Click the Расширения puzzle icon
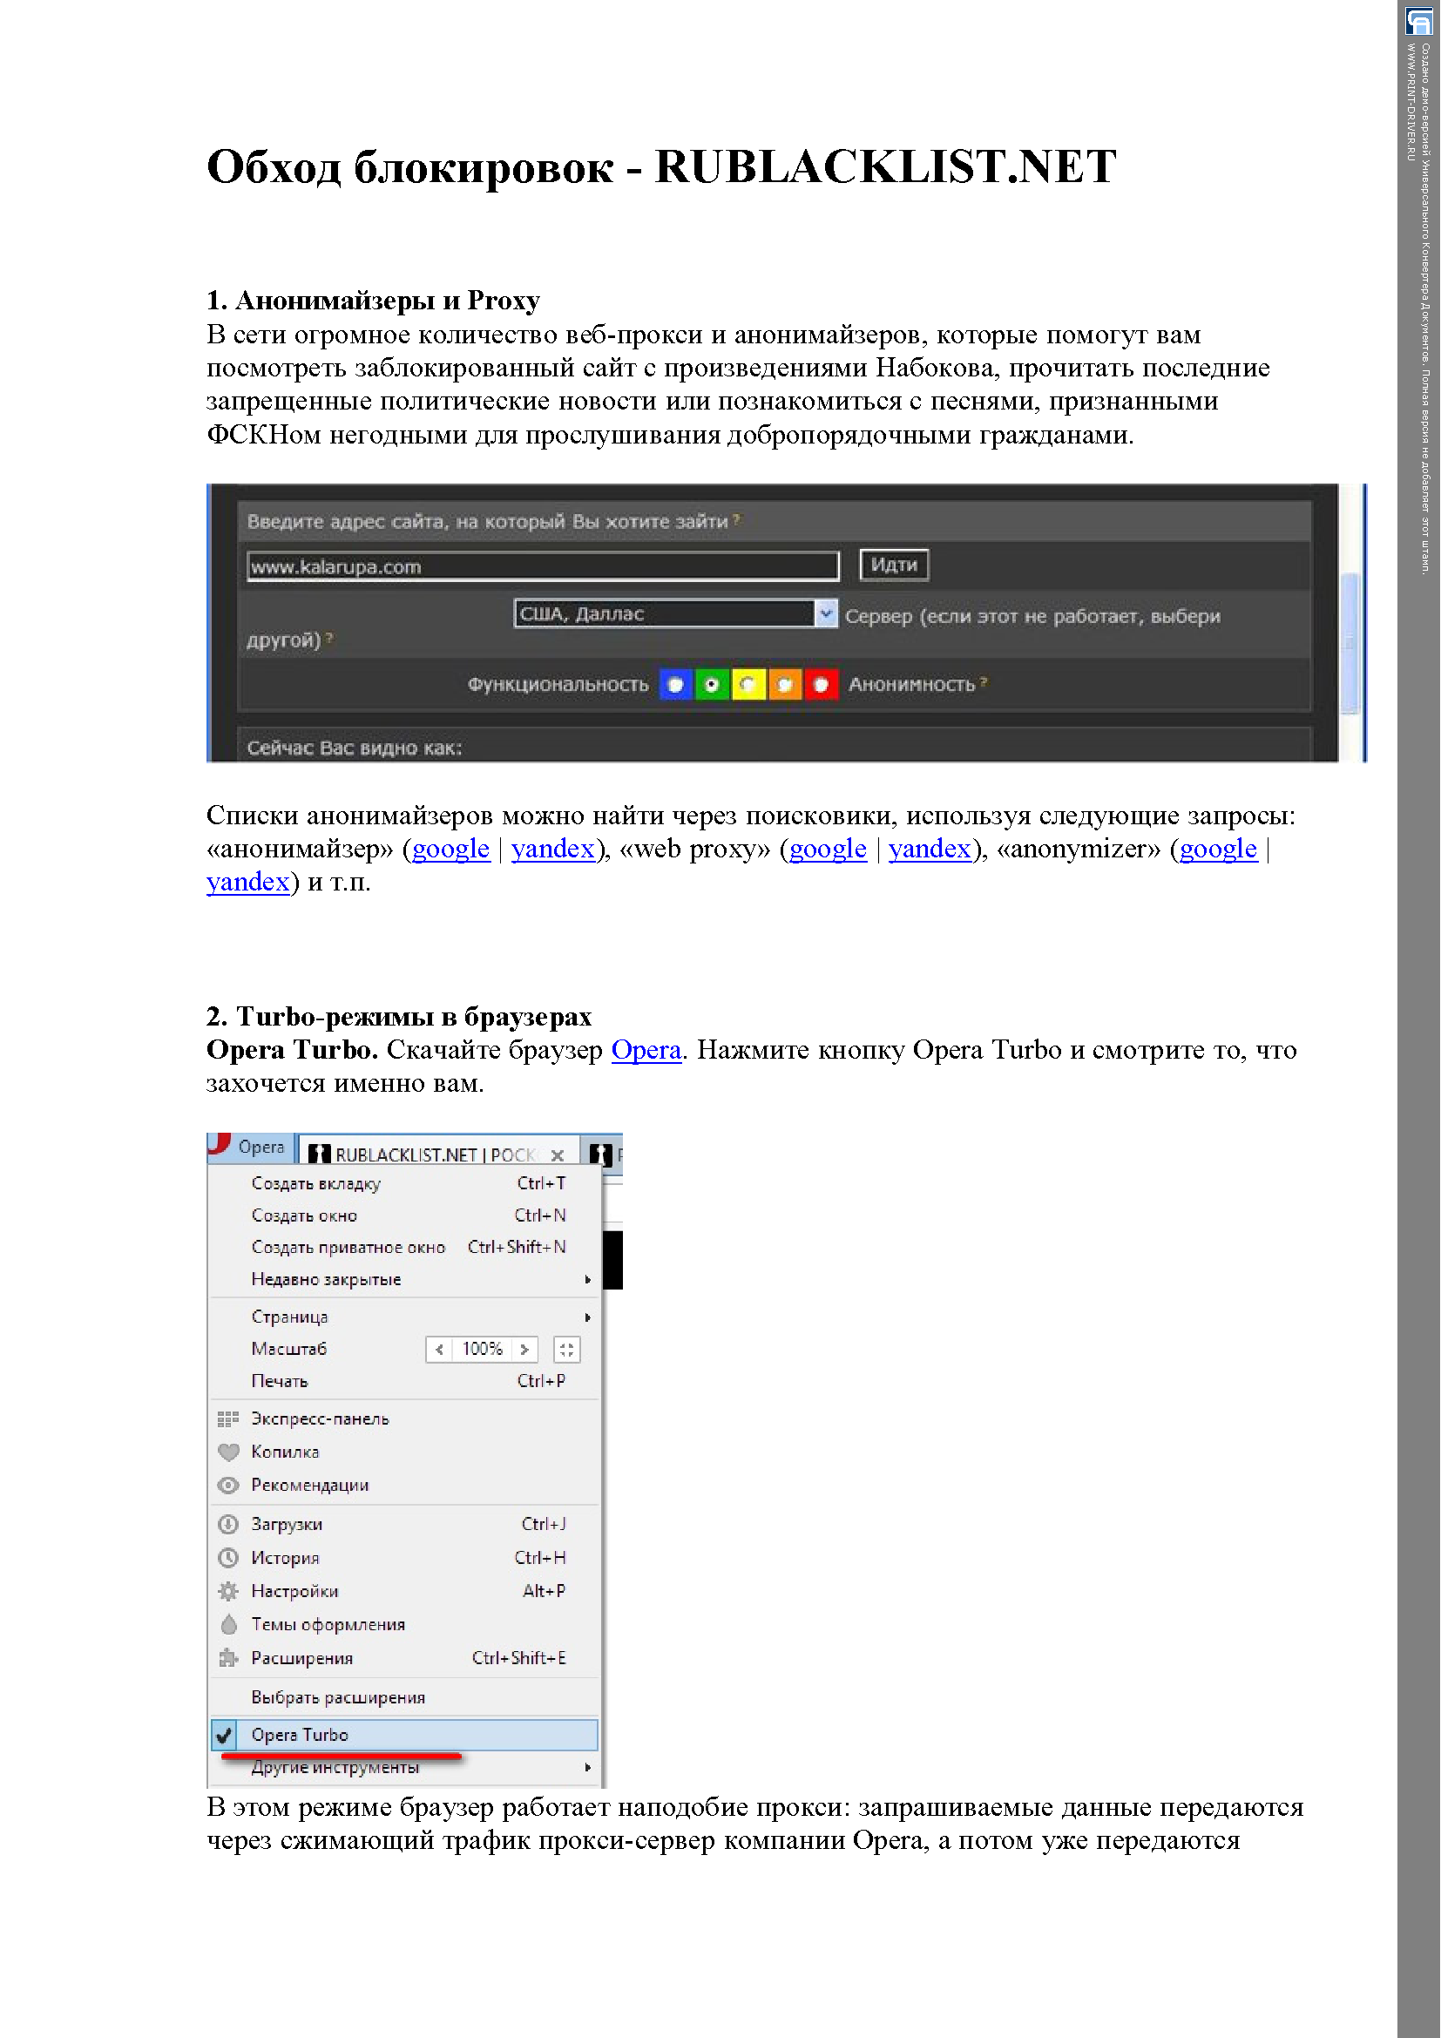This screenshot has width=1441, height=2038. click(228, 1659)
